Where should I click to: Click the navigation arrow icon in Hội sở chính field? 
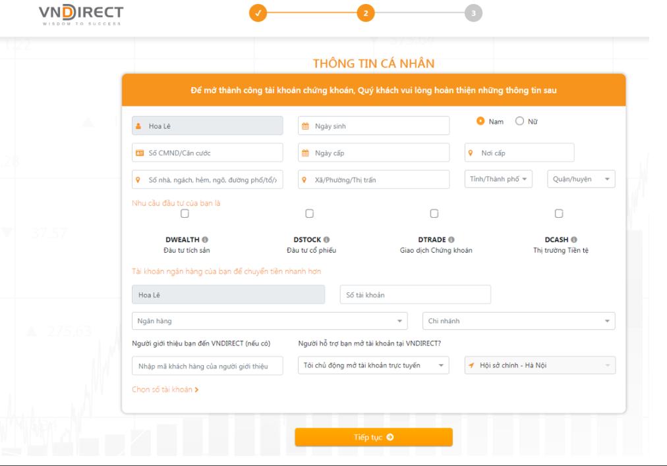pos(471,365)
